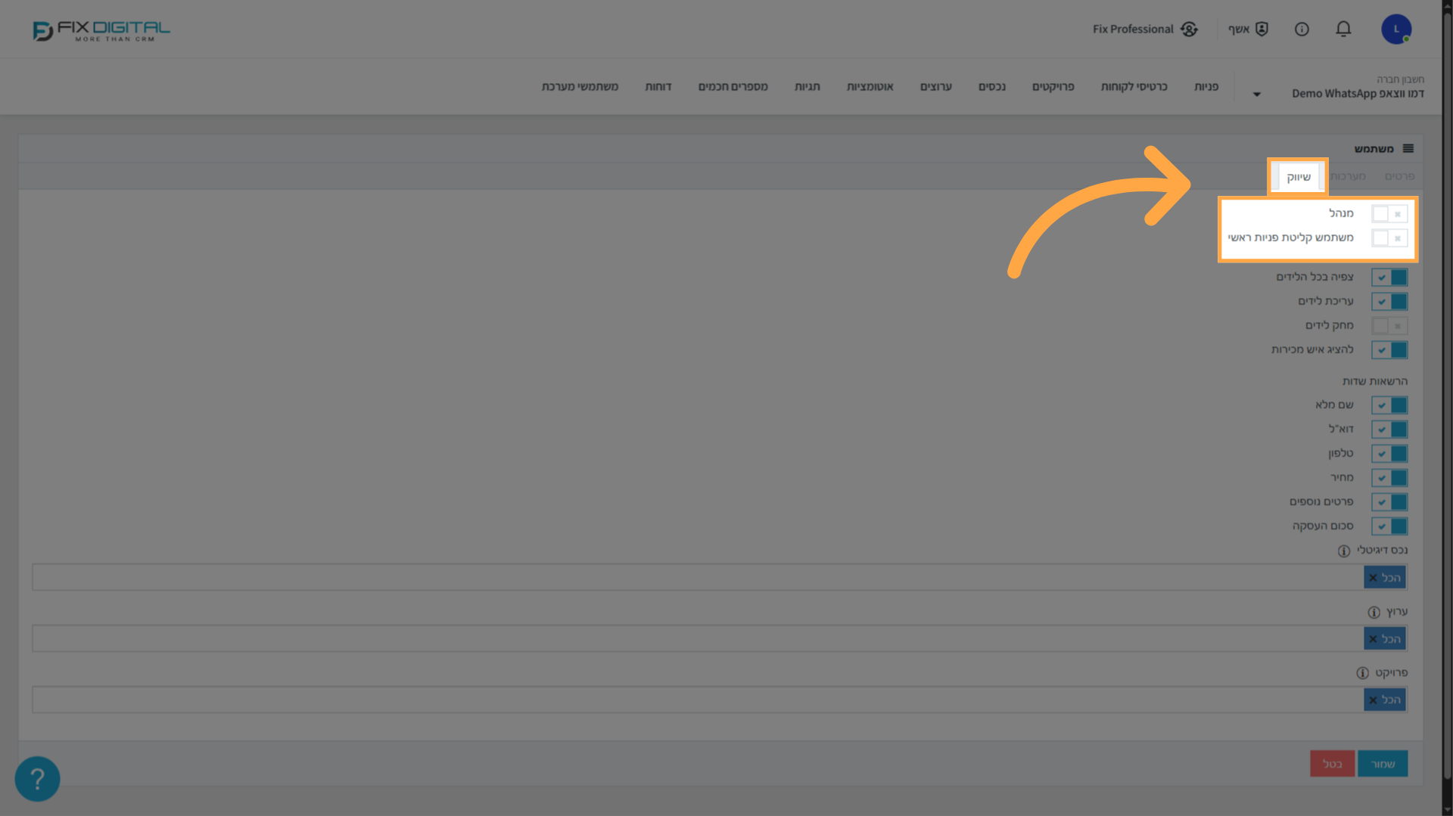Image resolution: width=1453 pixels, height=816 pixels.
Task: Open the user avatar menu
Action: 1396,29
